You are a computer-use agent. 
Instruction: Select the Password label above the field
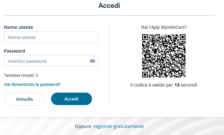(14, 51)
